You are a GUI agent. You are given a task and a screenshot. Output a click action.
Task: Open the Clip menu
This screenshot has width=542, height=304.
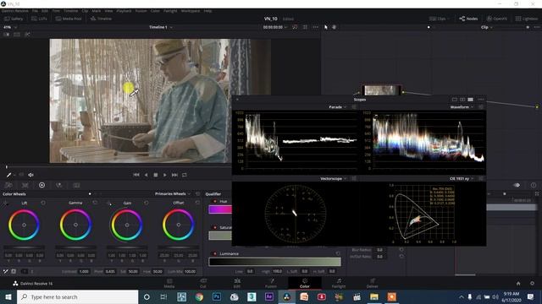click(85, 11)
